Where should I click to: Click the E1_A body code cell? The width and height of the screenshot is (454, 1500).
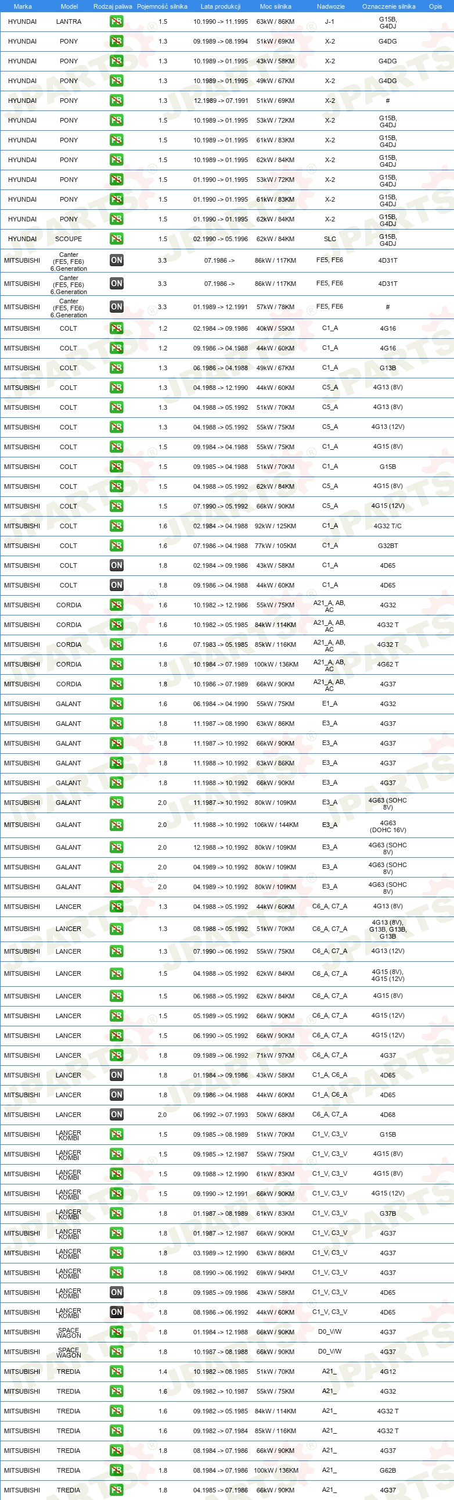[x=330, y=703]
